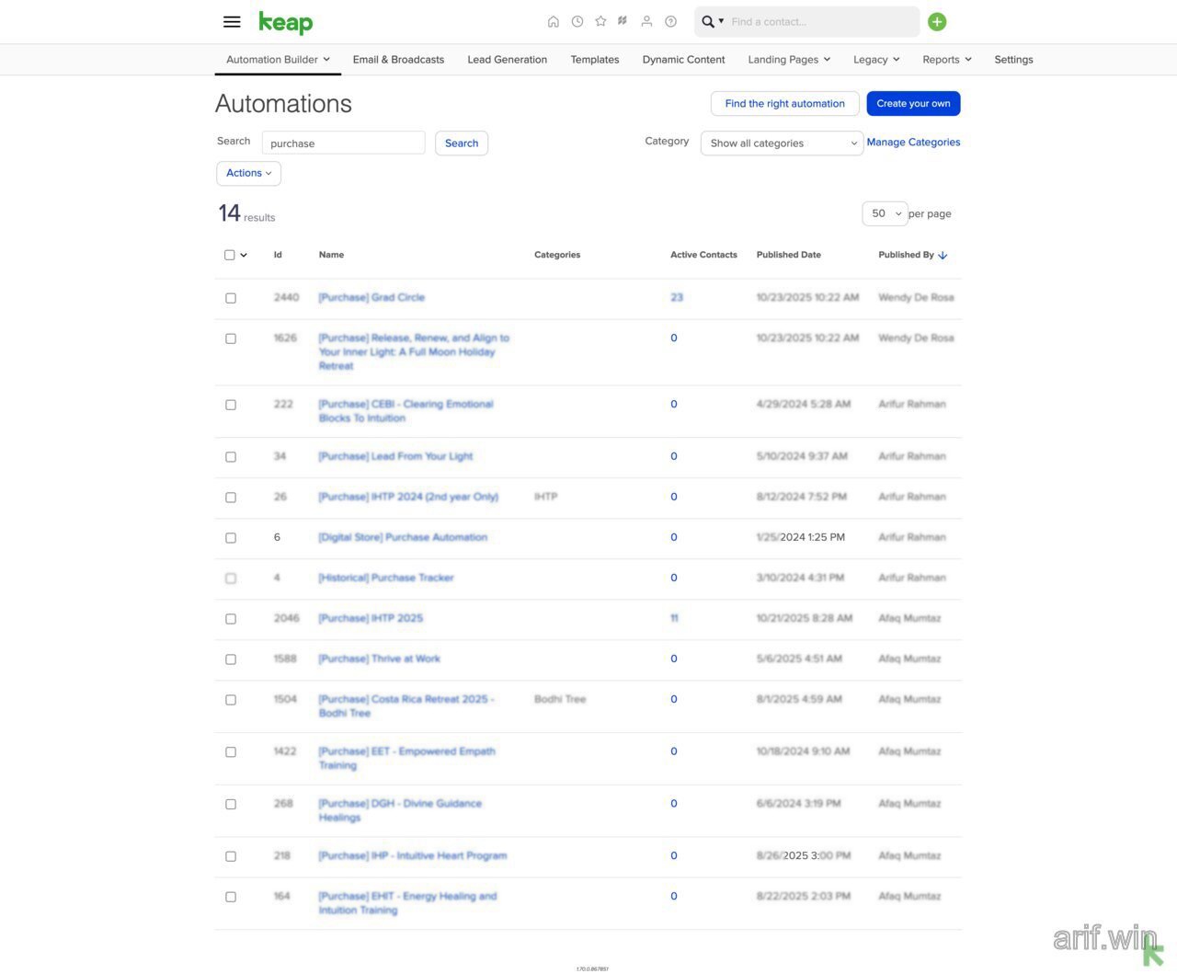The image size is (1177, 974).
Task: Tick the checkbox beside [Purchase] IHTP 2025
Action: point(231,618)
